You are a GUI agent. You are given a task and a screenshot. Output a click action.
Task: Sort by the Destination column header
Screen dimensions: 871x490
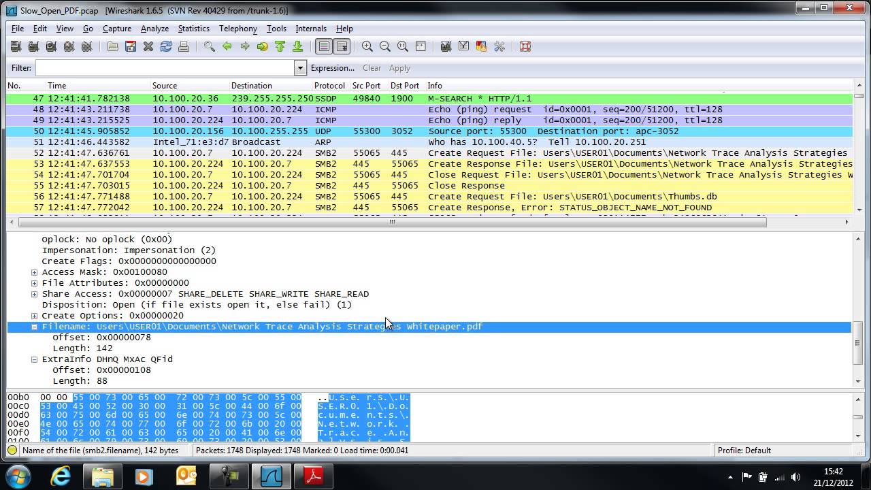(x=270, y=86)
